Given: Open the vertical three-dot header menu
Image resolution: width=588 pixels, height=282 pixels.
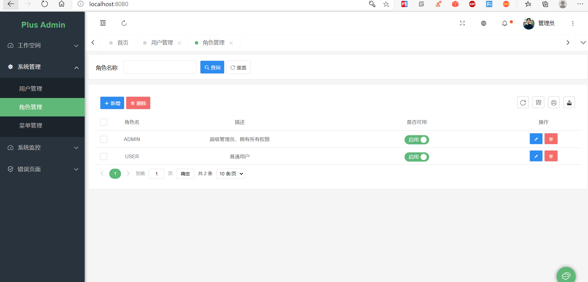Looking at the screenshot, I should 573,23.
